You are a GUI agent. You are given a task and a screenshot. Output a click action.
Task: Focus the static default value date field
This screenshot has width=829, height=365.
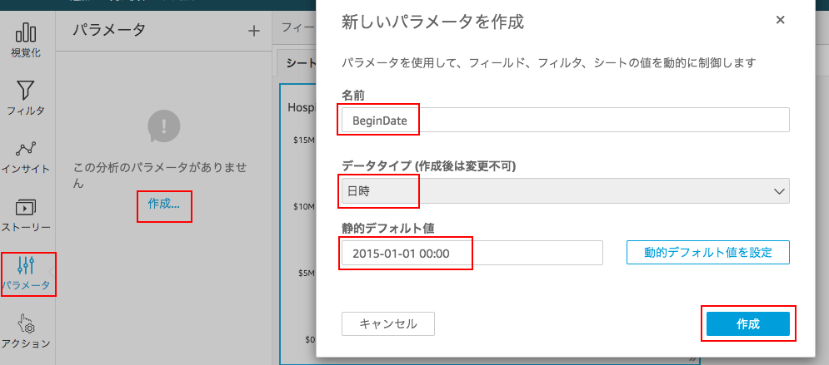pos(472,253)
